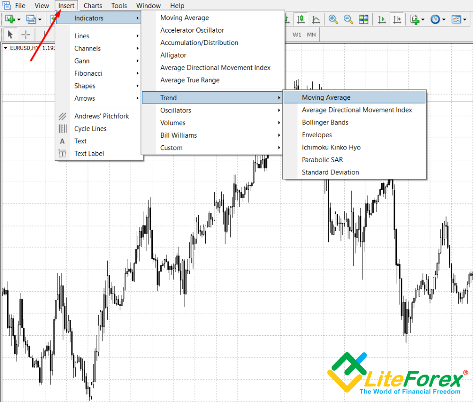This screenshot has height=402, width=473.
Task: Toggle the Auto Scroll button
Action: pyautogui.click(x=381, y=19)
